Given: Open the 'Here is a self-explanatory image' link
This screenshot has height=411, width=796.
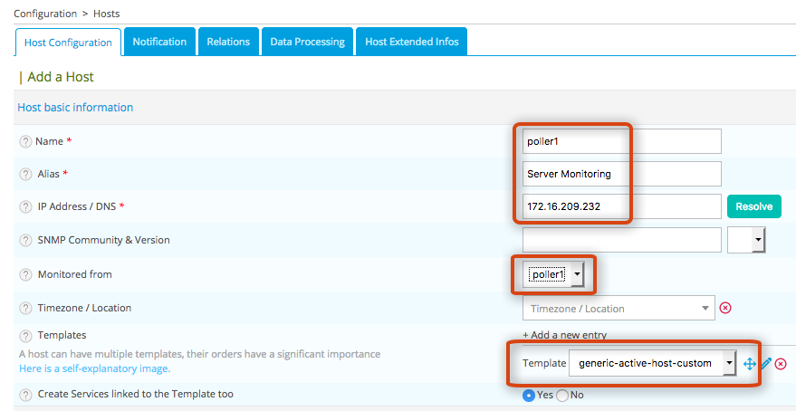Looking at the screenshot, I should (94, 369).
